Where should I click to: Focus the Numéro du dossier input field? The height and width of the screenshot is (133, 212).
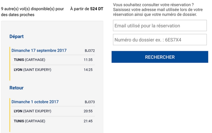[x=160, y=40]
